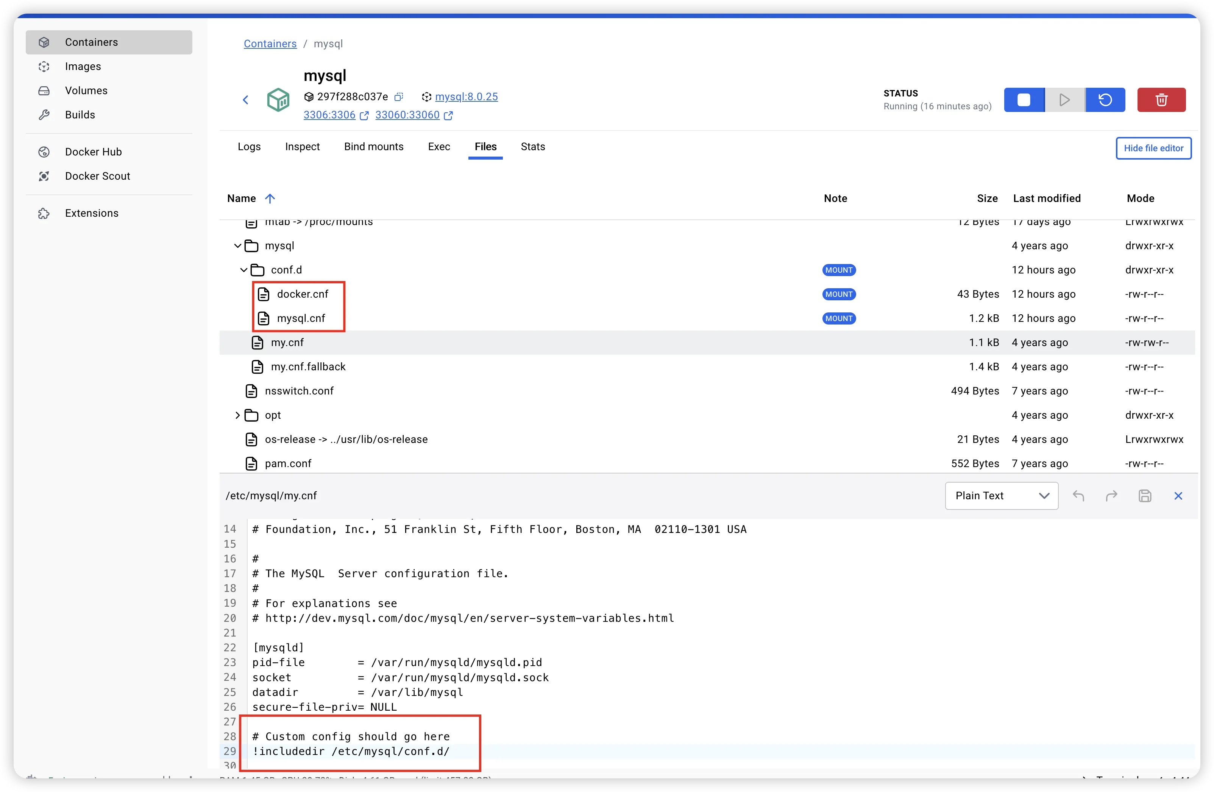Switch to the Logs tab
Screen dimensions: 1214x792
coord(249,147)
